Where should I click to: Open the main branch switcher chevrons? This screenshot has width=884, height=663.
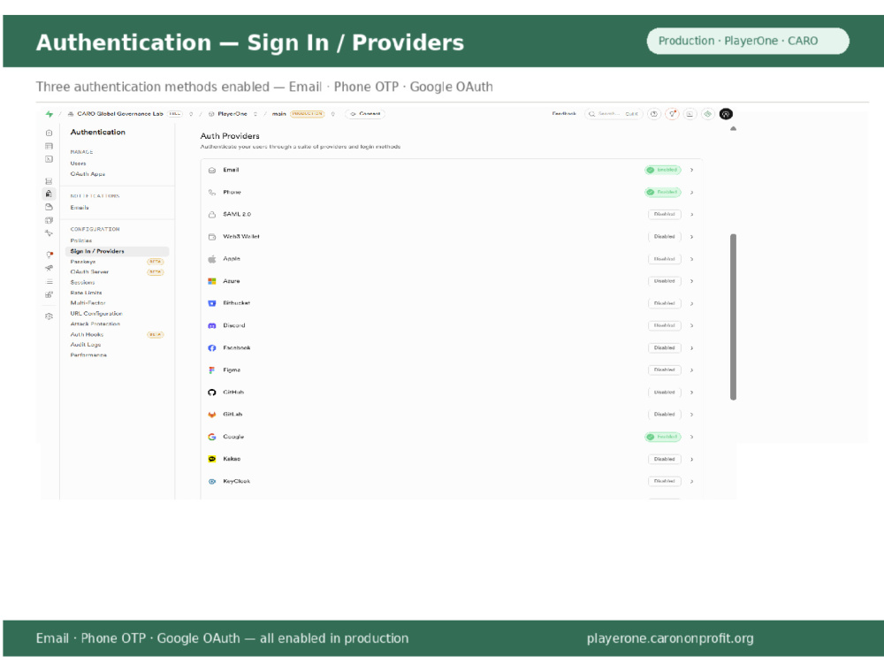[x=333, y=114]
